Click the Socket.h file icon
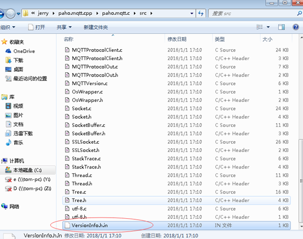 pyautogui.click(x=67, y=116)
